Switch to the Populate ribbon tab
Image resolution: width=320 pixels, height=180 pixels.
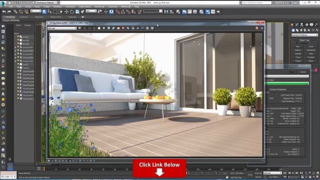[x=72, y=17]
